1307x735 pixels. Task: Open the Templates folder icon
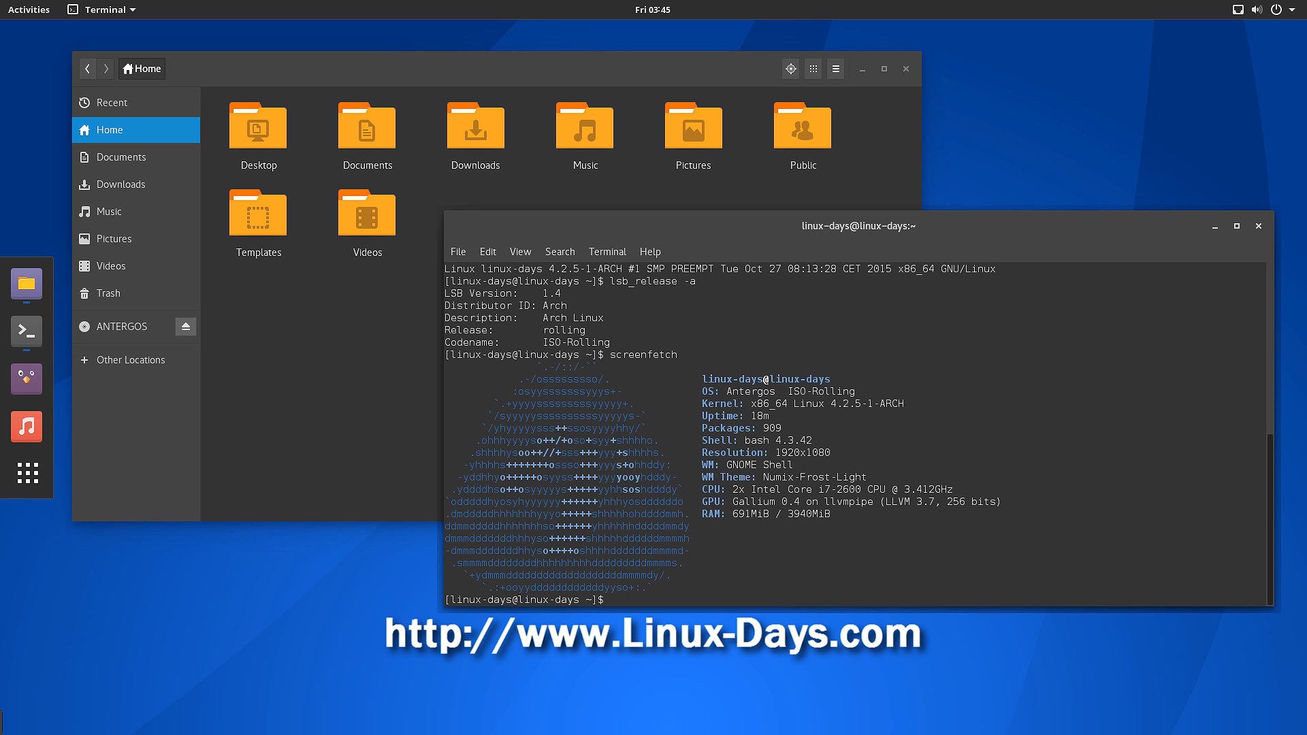pos(258,213)
